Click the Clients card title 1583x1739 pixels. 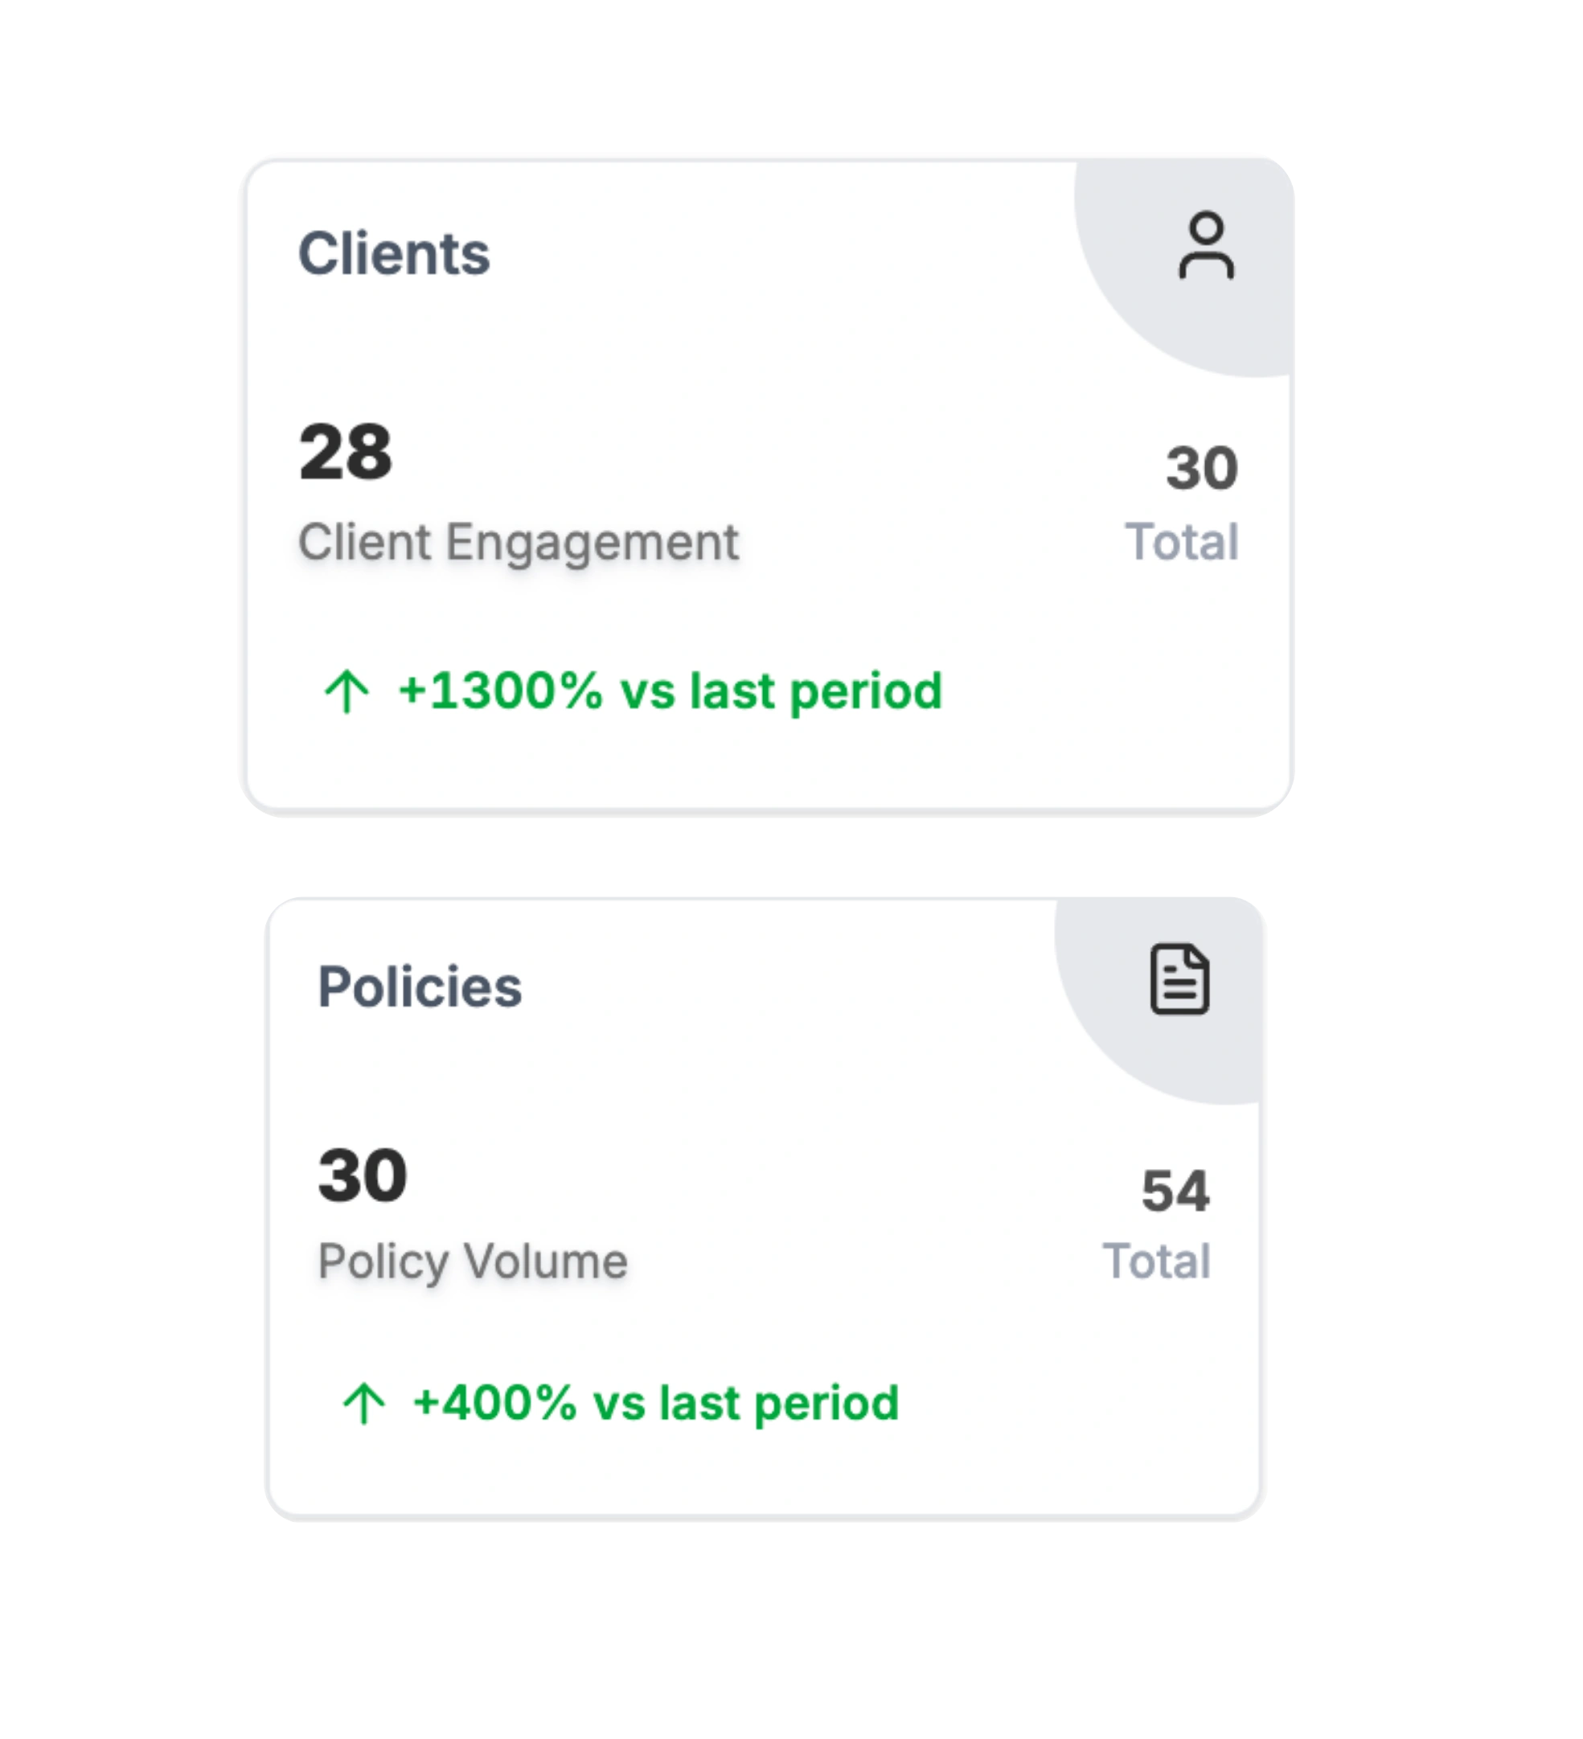coord(396,252)
